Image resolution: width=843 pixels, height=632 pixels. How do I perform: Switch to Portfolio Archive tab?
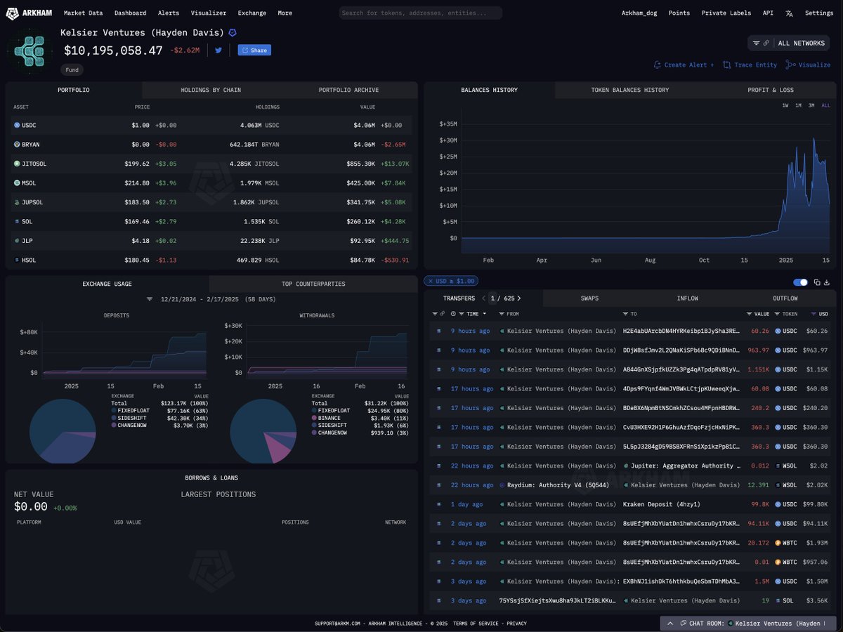point(348,90)
